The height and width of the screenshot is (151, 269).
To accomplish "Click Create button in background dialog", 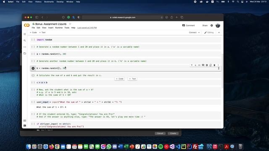I will [173, 133].
